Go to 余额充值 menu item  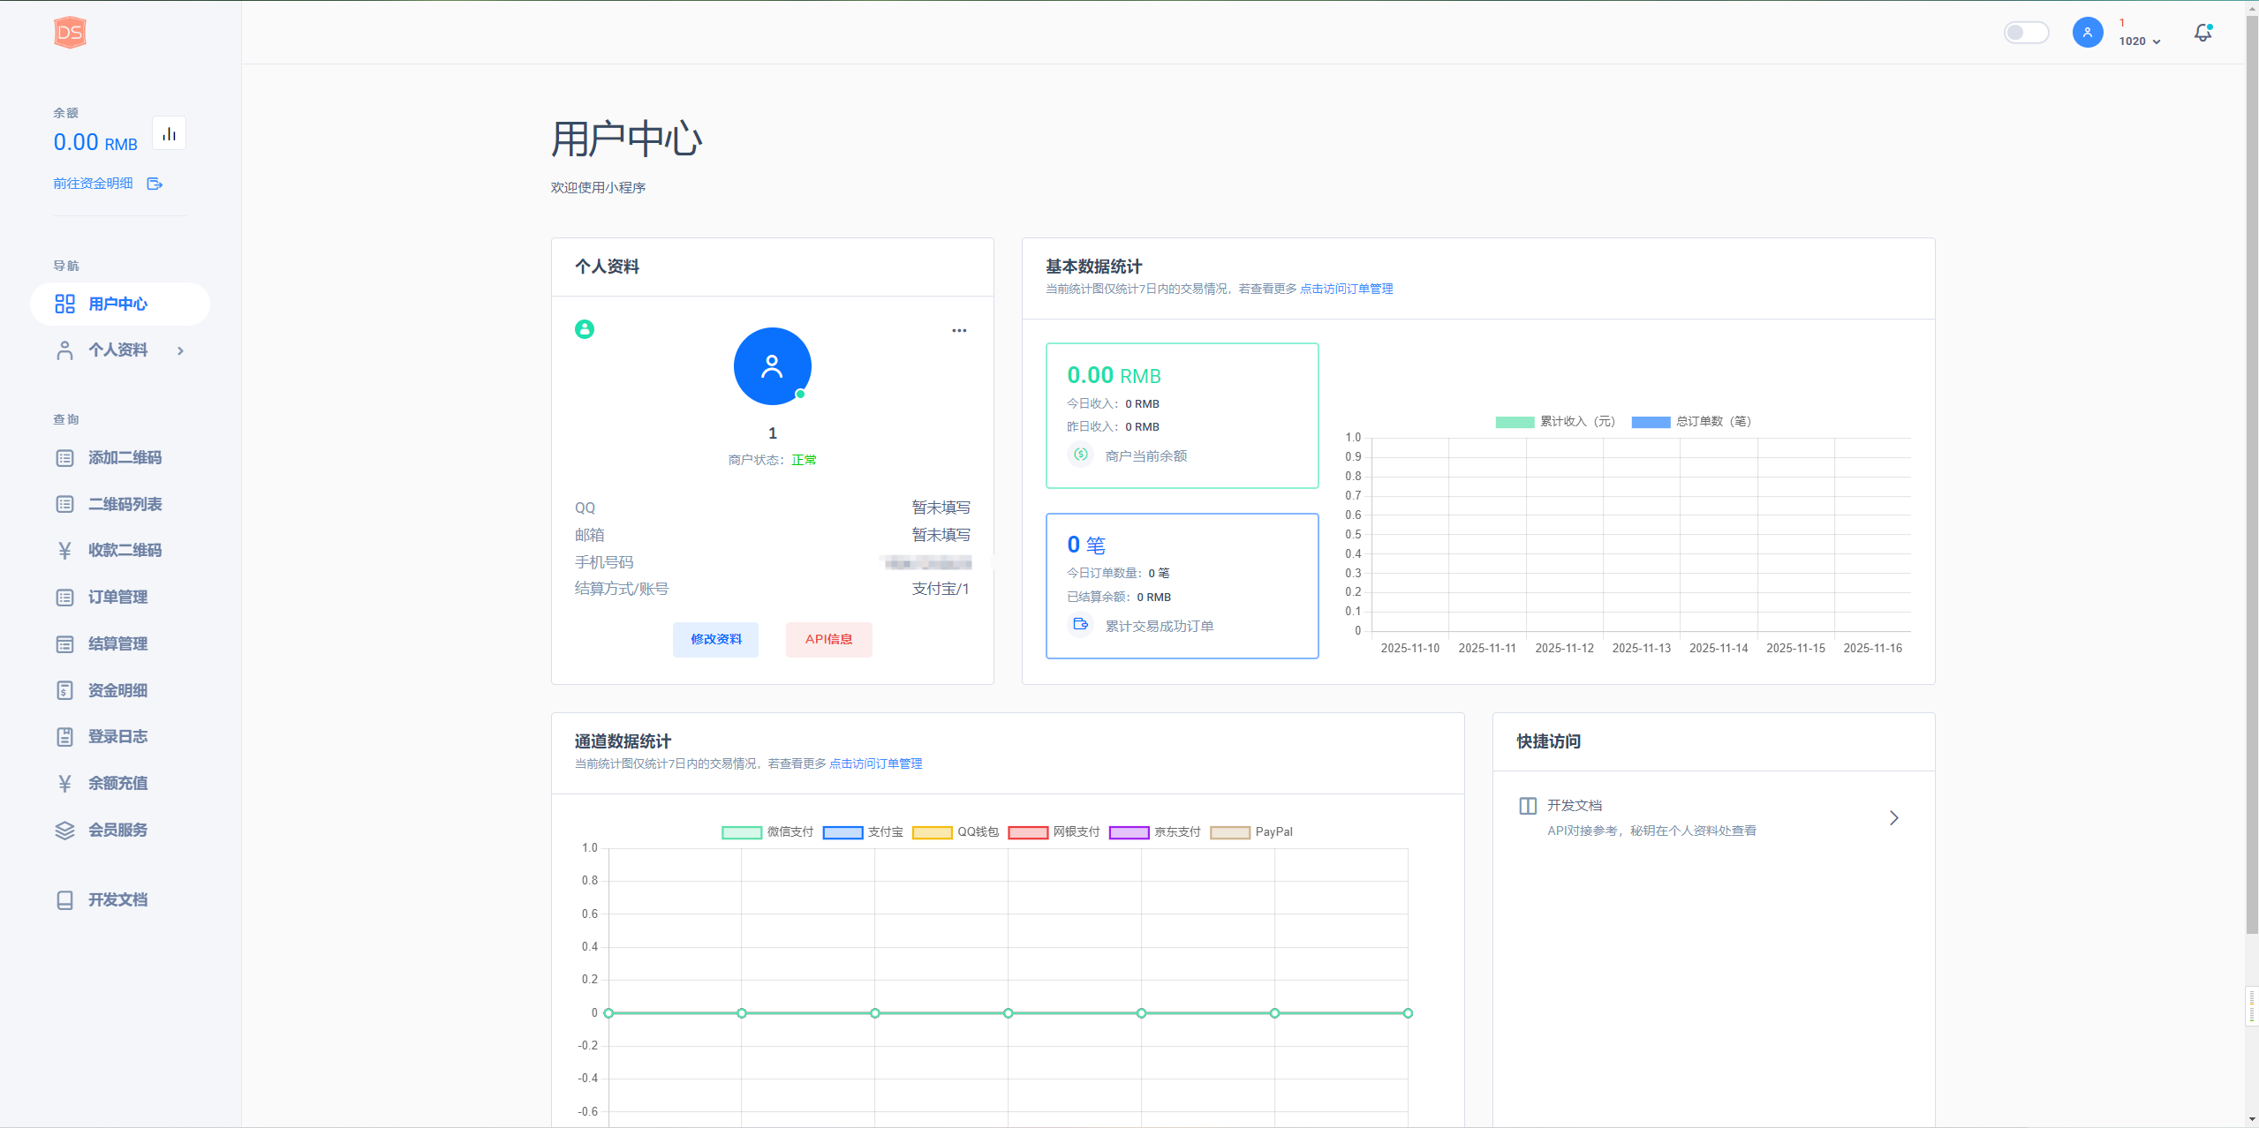click(117, 784)
